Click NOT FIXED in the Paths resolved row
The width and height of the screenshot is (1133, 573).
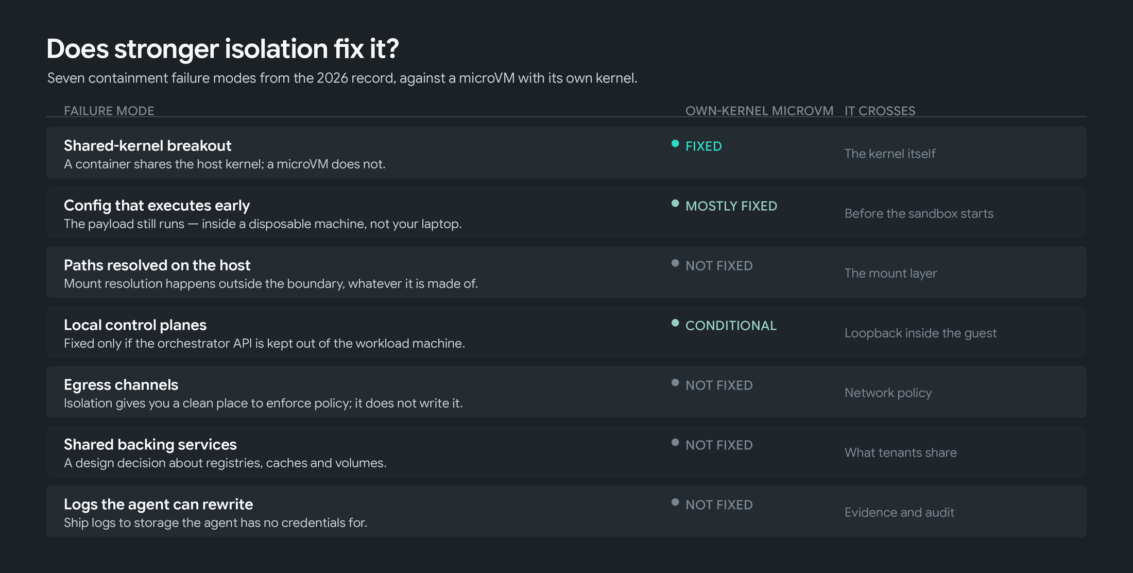pyautogui.click(x=719, y=266)
